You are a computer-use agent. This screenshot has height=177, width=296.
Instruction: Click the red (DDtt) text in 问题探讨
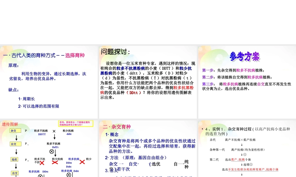134,93
